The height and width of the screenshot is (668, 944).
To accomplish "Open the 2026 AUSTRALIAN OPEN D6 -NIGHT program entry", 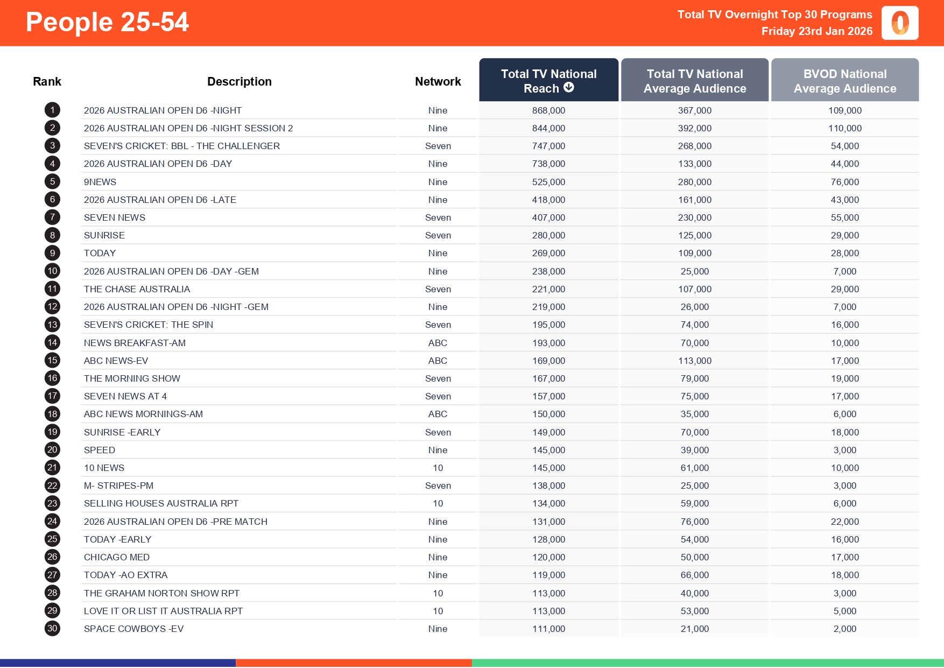I will 163,110.
